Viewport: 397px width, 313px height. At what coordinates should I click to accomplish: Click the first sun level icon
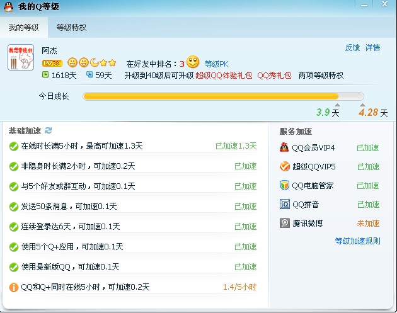72,62
